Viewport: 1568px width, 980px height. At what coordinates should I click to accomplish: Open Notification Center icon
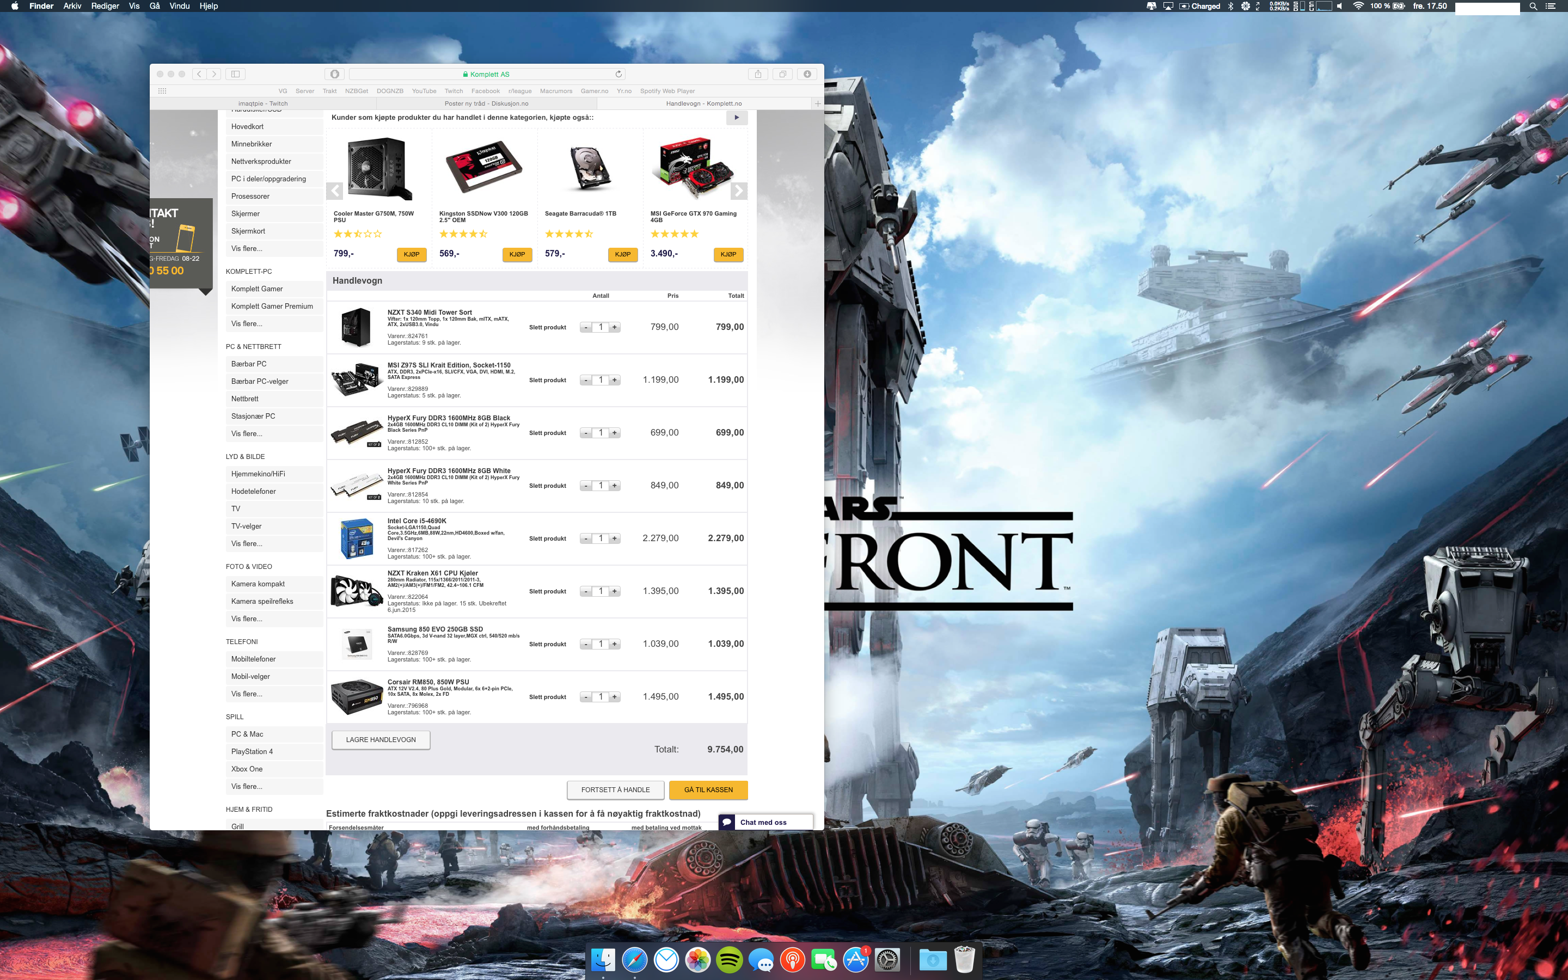tap(1551, 7)
